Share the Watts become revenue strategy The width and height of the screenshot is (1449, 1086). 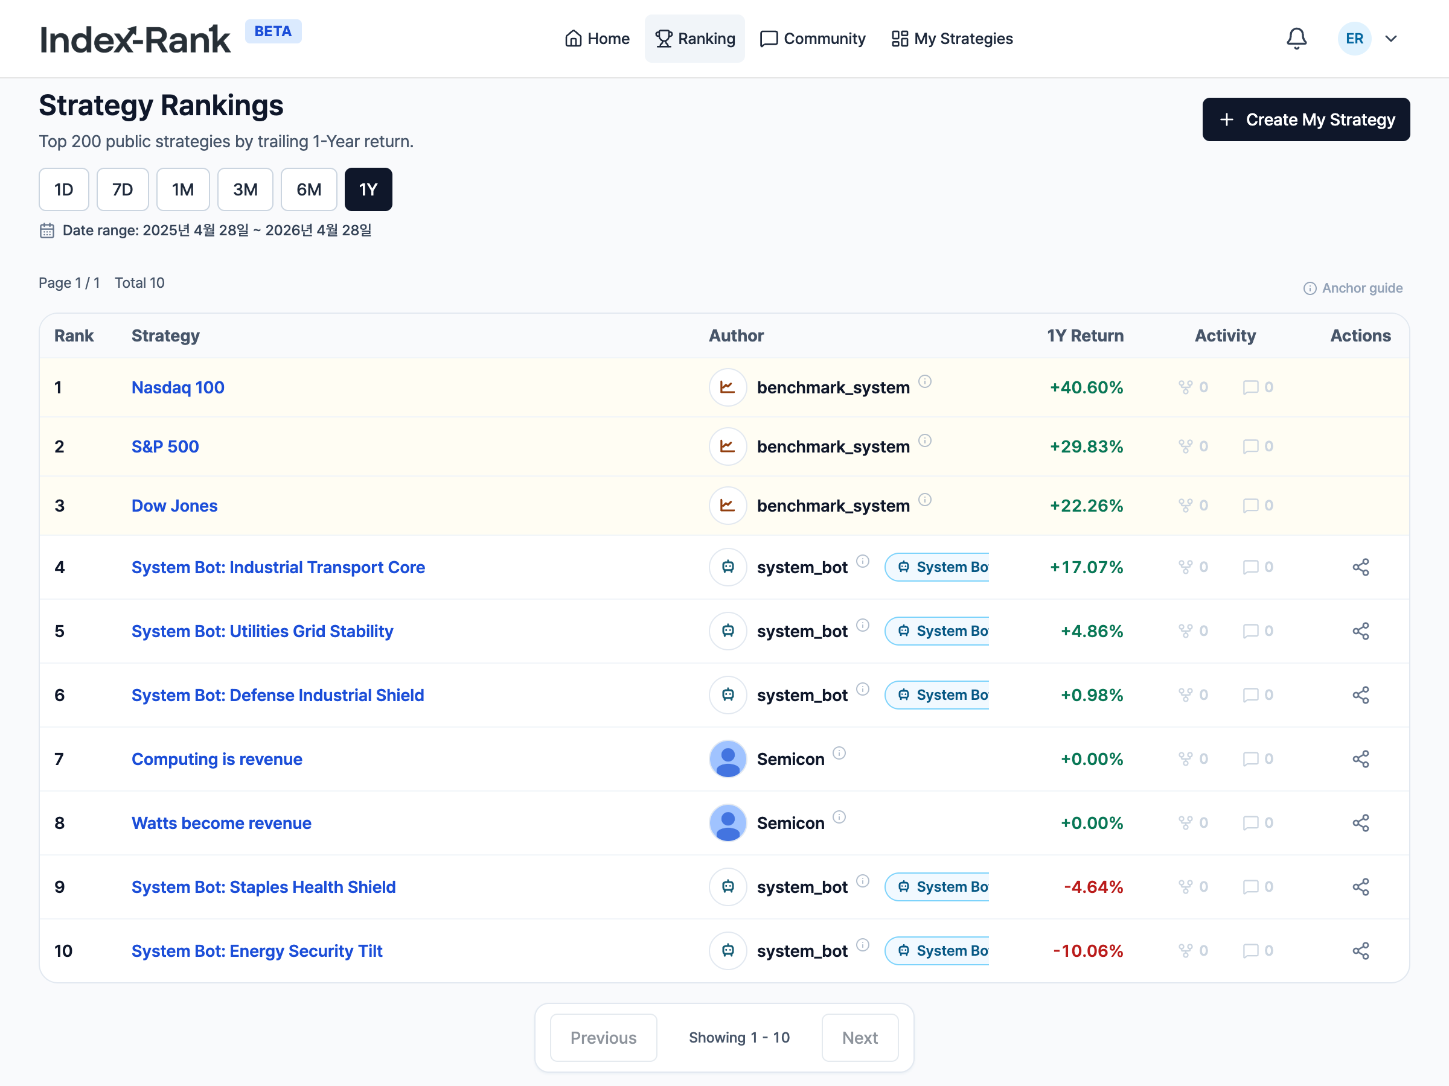pos(1361,823)
